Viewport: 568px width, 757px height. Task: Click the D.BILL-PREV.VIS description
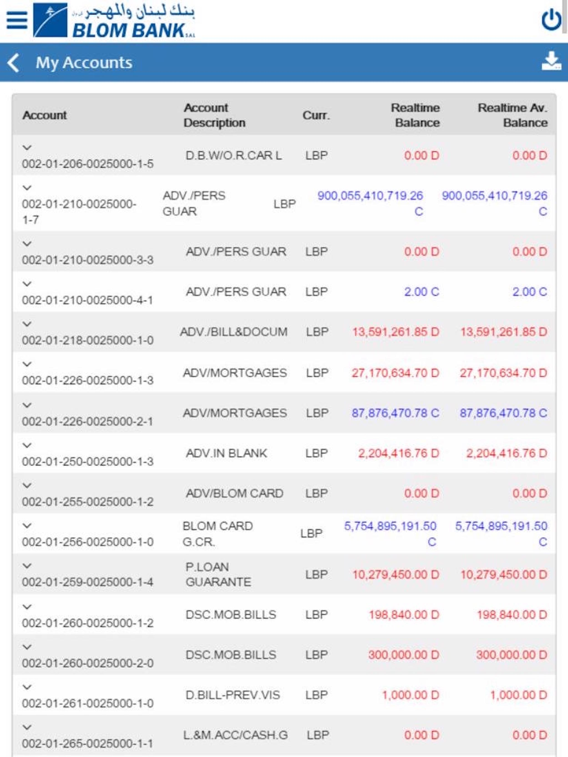click(233, 695)
